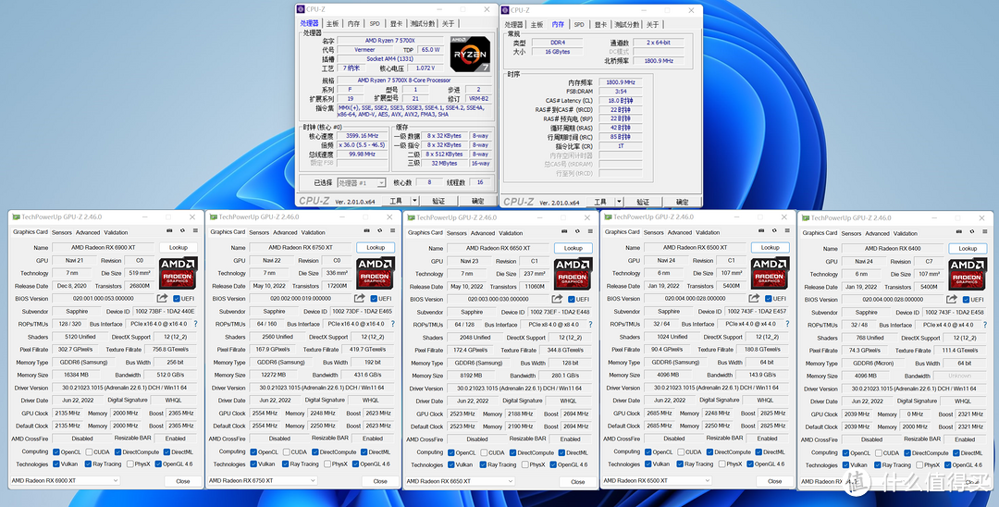Click BIOS Version field 020.003.000.030.000000
The height and width of the screenshot is (507, 999).
tap(499, 299)
